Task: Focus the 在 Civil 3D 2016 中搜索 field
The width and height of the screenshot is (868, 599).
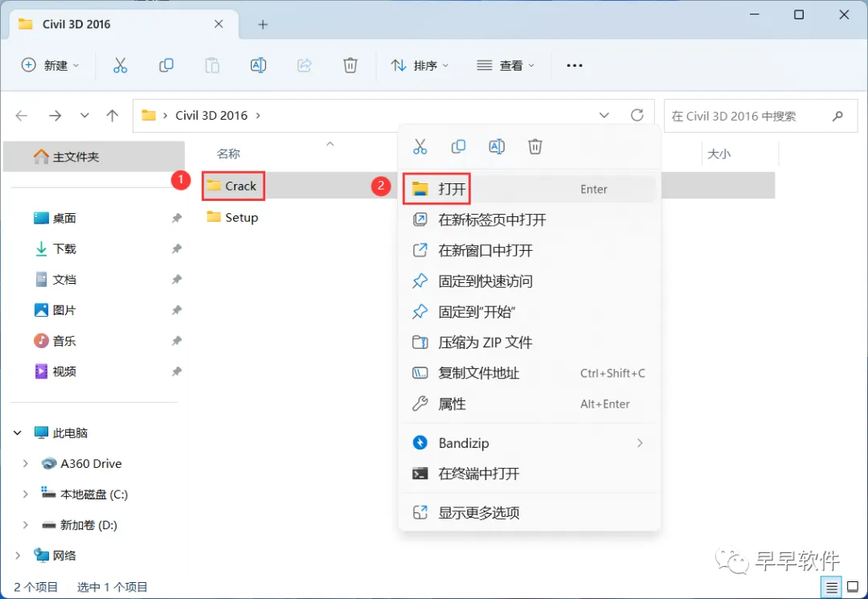Action: pos(760,116)
